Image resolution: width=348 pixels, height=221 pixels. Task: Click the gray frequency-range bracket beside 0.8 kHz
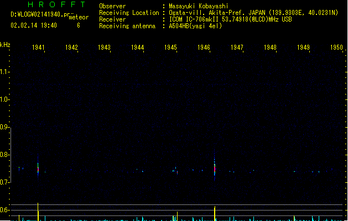(x=11, y=155)
